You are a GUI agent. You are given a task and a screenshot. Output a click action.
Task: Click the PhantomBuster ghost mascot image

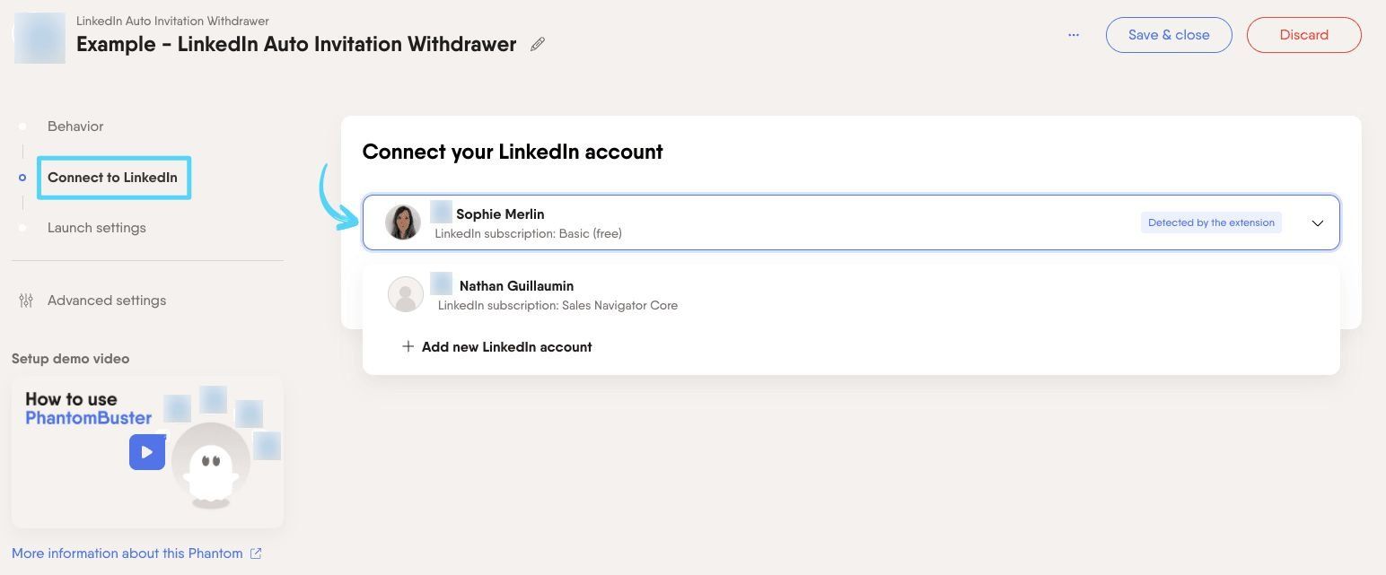[210, 466]
